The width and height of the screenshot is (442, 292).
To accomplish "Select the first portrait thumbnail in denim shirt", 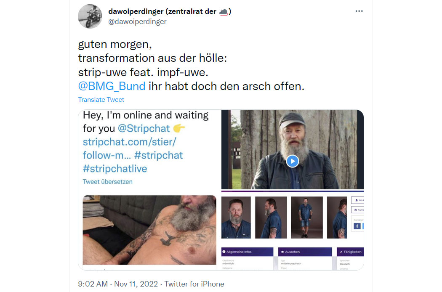I will coord(236,218).
